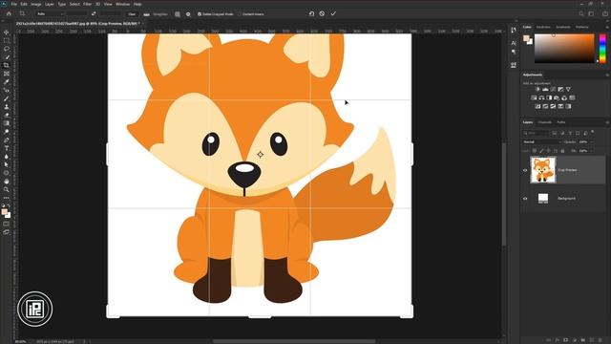Click the Clear button in options bar

click(132, 14)
